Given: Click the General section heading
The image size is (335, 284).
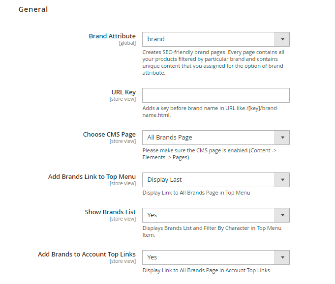Looking at the screenshot, I should [33, 9].
